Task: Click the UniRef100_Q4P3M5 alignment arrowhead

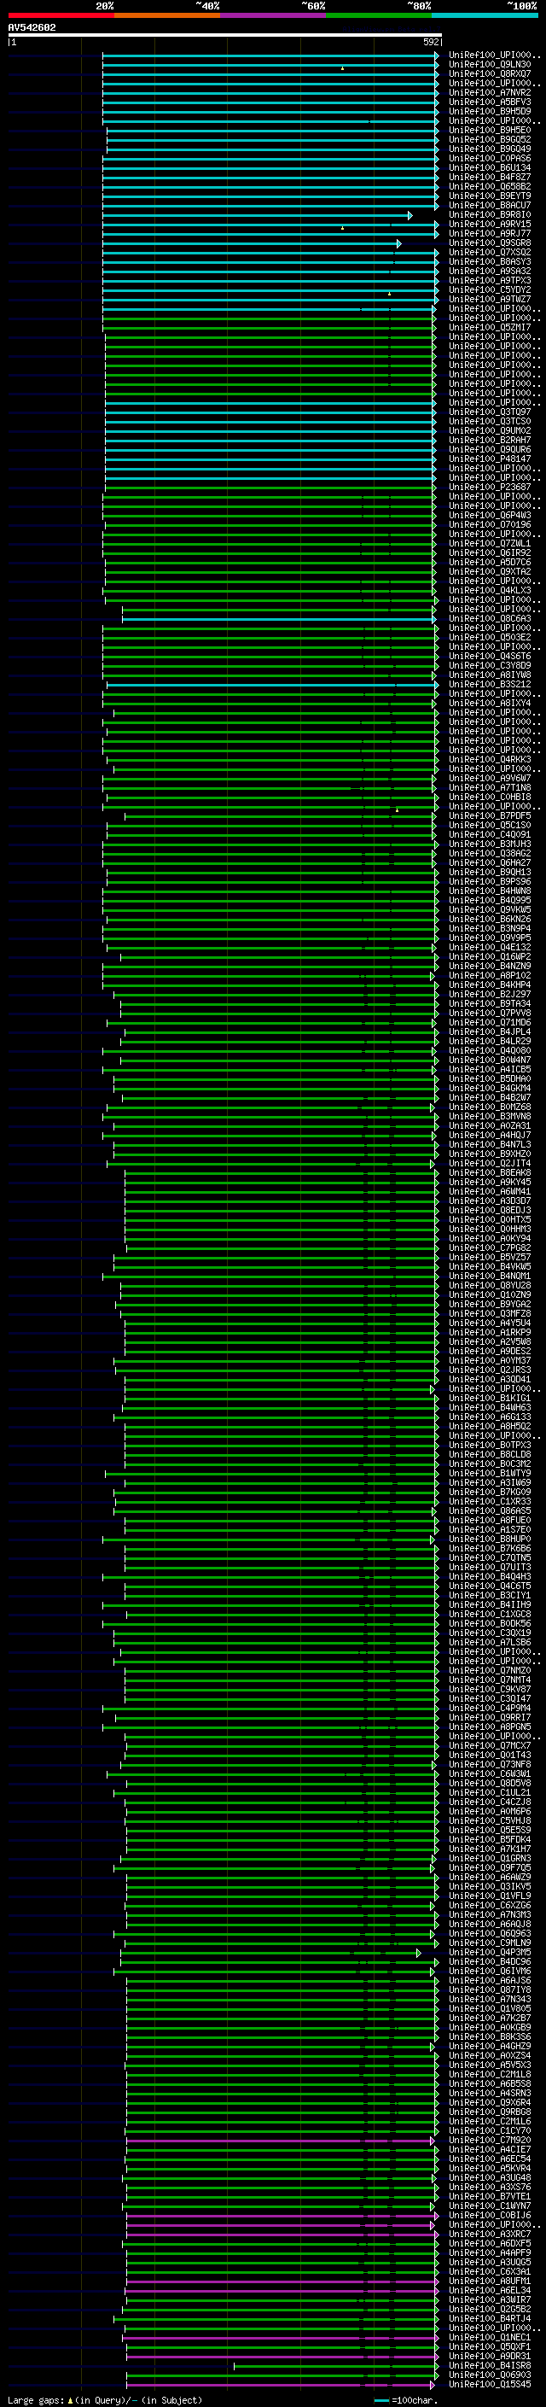Action: pyautogui.click(x=419, y=1954)
